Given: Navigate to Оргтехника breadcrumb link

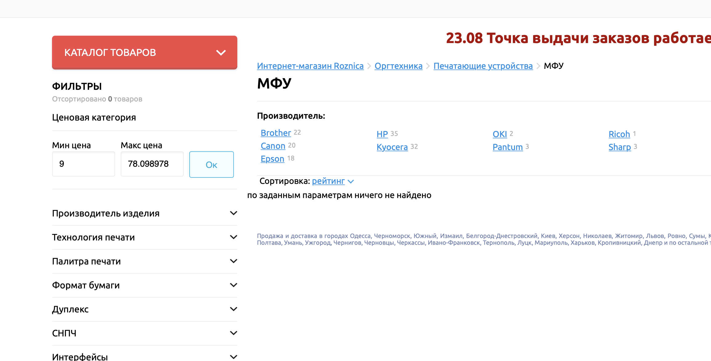Looking at the screenshot, I should (398, 66).
